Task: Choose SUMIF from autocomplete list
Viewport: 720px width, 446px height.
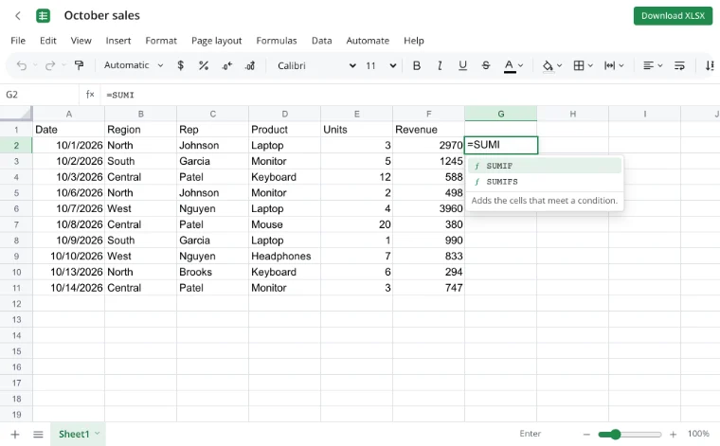Action: (x=545, y=166)
